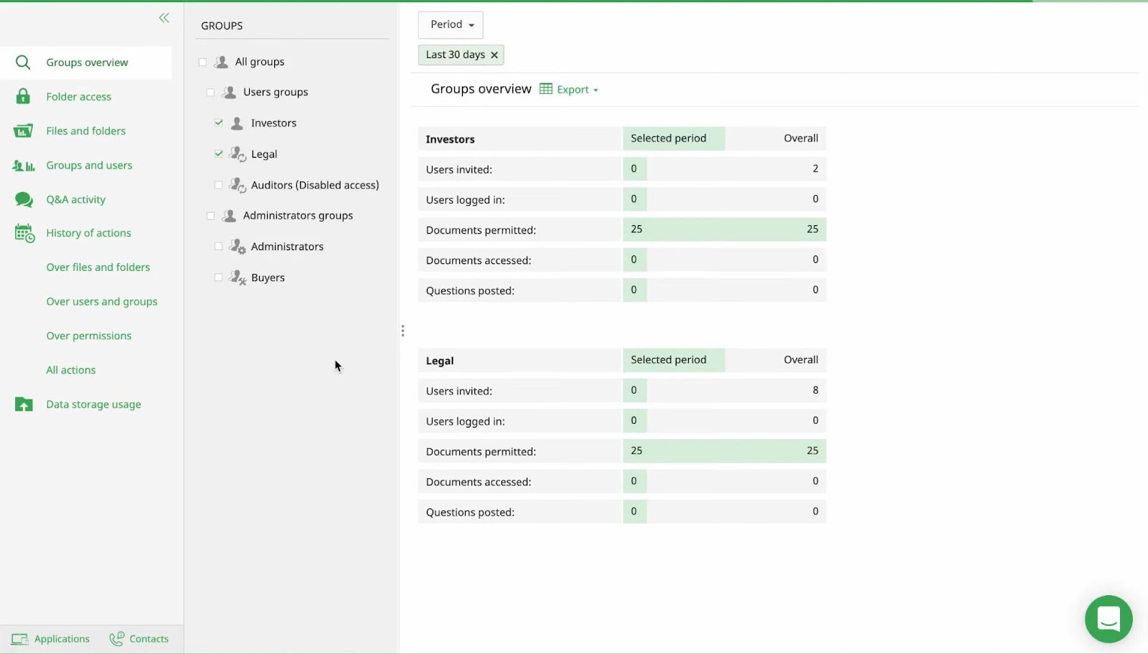This screenshot has width=1148, height=654.
Task: Open Over files and folders submenu
Action: (98, 267)
